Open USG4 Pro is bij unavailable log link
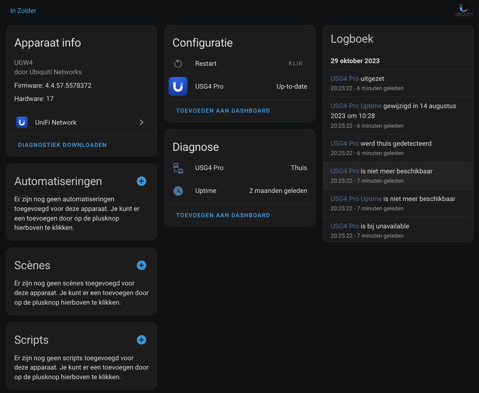The image size is (479, 393). coord(344,226)
